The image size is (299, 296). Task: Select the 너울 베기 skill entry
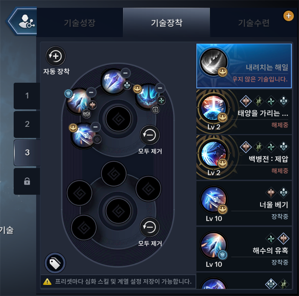tap(244, 203)
